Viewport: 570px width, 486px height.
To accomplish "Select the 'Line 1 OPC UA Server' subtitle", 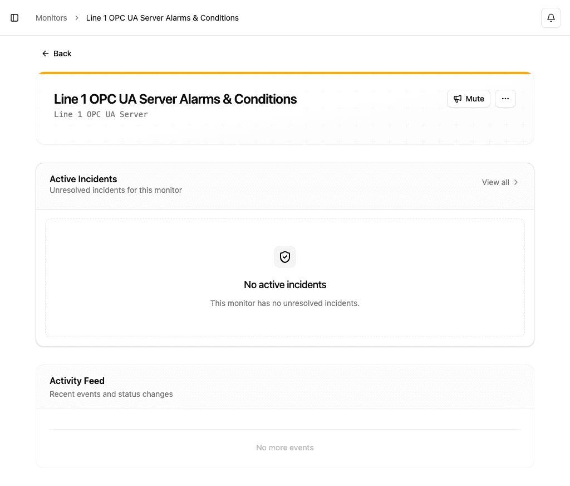I will 101,114.
